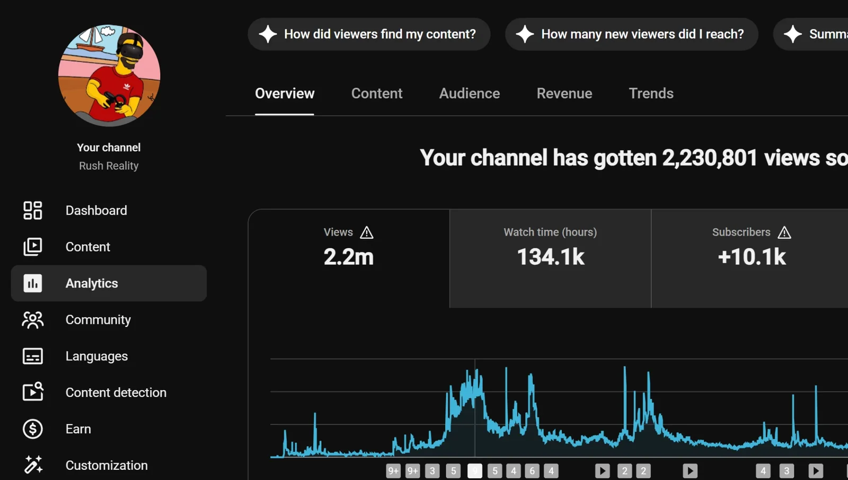Click the highlighted white timeline marker
Screen dimensions: 848x480
pyautogui.click(x=475, y=471)
